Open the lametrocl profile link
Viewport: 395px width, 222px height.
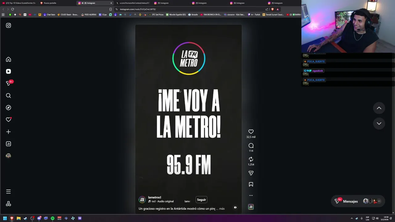[x=154, y=197]
